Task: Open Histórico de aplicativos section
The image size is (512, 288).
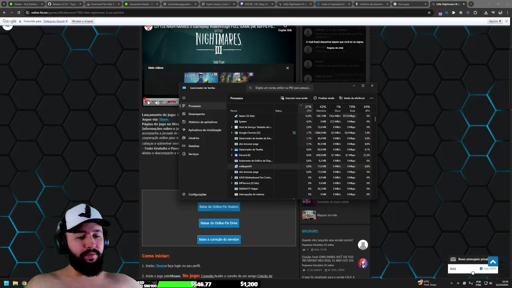Action: click(x=203, y=122)
